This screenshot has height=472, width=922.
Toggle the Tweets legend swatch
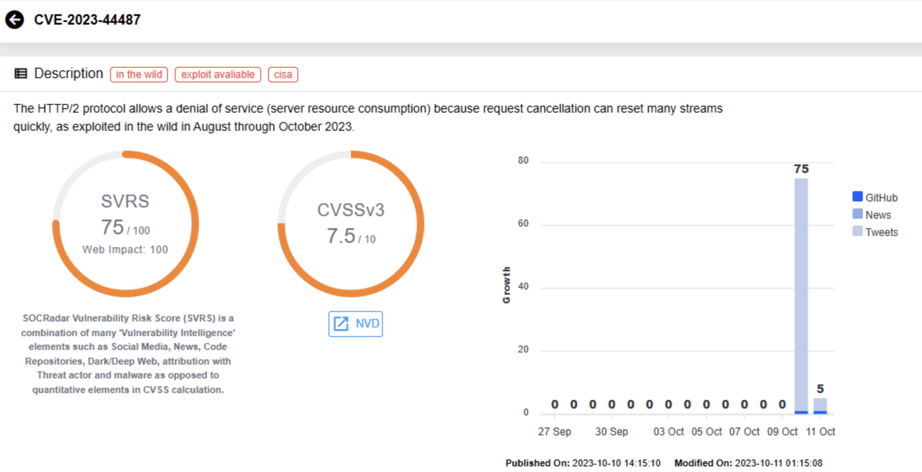(857, 231)
